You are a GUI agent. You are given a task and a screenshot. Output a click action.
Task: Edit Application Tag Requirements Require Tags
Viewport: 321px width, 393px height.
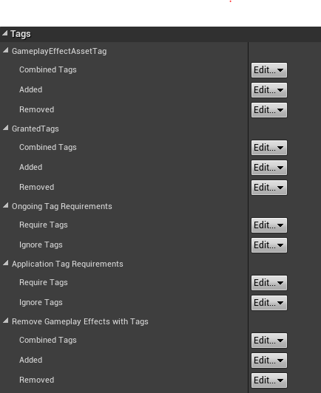click(x=268, y=283)
